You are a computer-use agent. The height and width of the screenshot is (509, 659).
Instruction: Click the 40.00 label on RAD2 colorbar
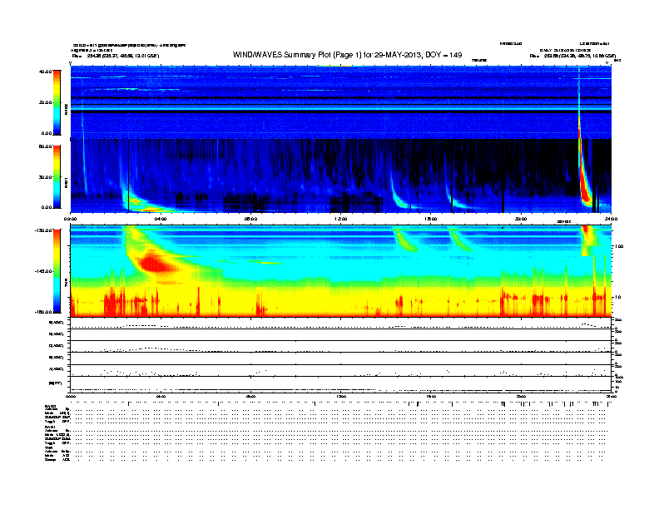point(46,72)
